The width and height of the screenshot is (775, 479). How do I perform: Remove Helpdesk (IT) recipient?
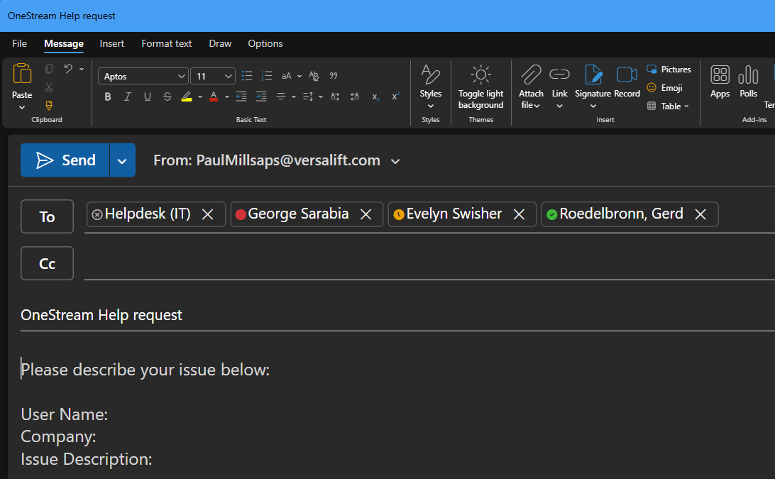point(207,214)
